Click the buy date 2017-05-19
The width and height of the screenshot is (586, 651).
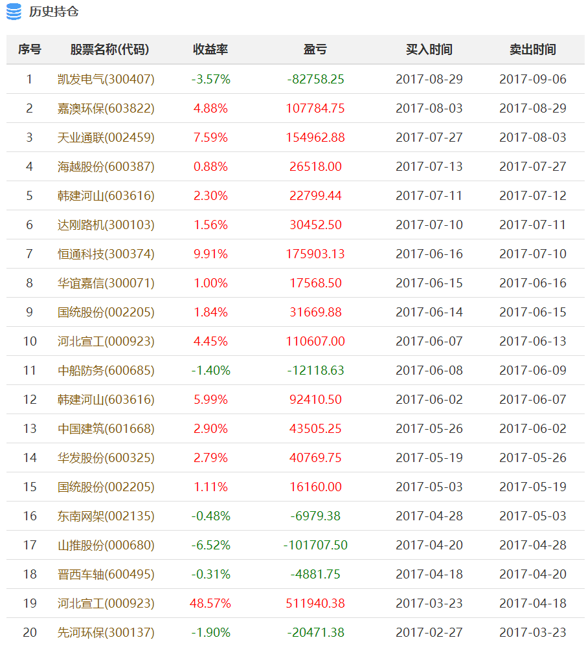(429, 457)
